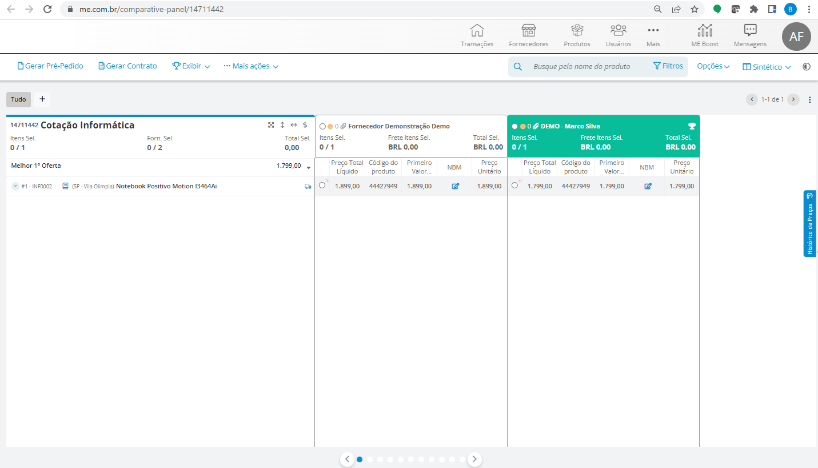
Task: Click the attachment paperclip on DEMO - Marco Silva
Action: pyautogui.click(x=536, y=126)
